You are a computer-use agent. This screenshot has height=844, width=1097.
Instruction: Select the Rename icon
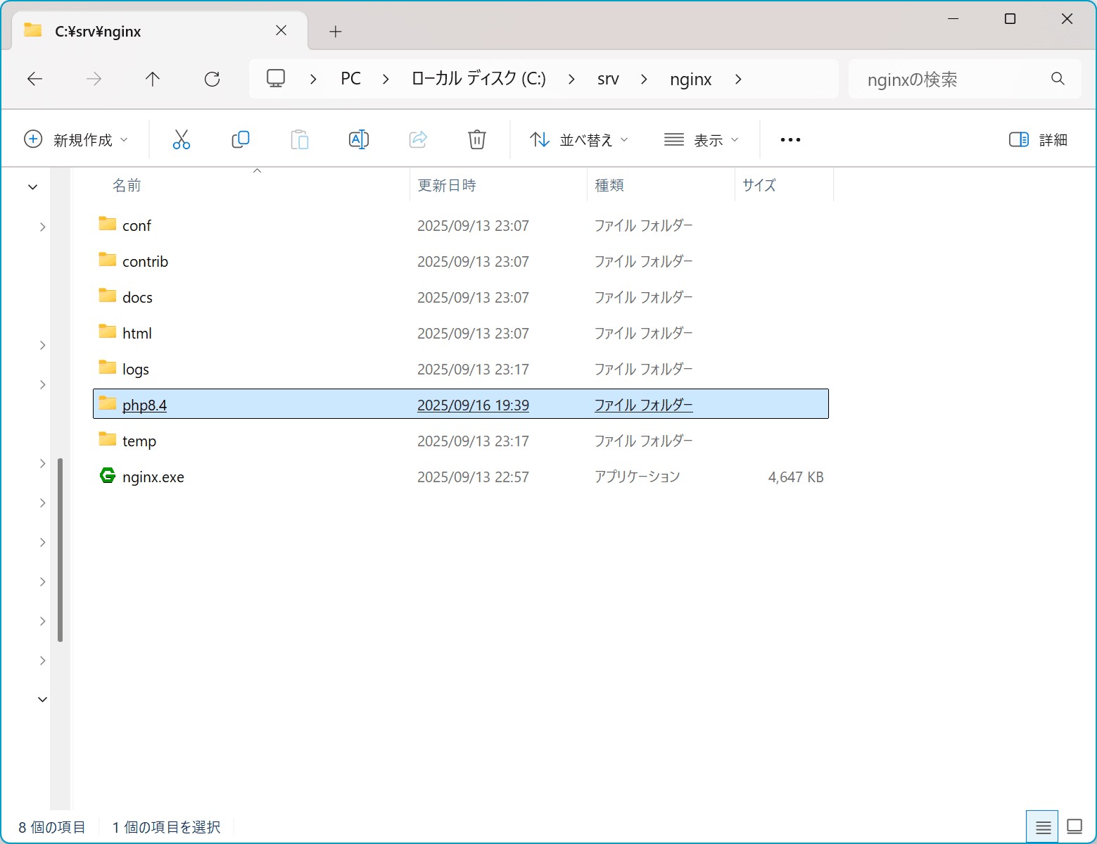click(x=359, y=139)
